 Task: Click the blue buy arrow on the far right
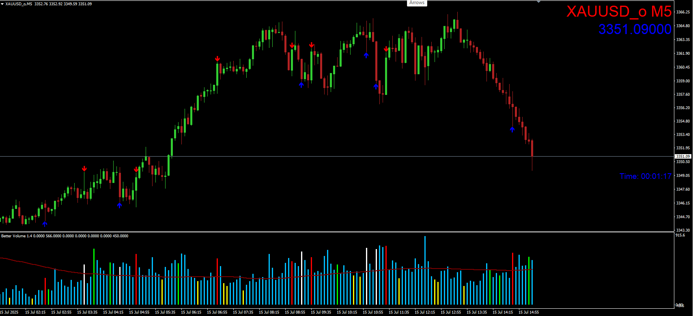click(x=512, y=129)
